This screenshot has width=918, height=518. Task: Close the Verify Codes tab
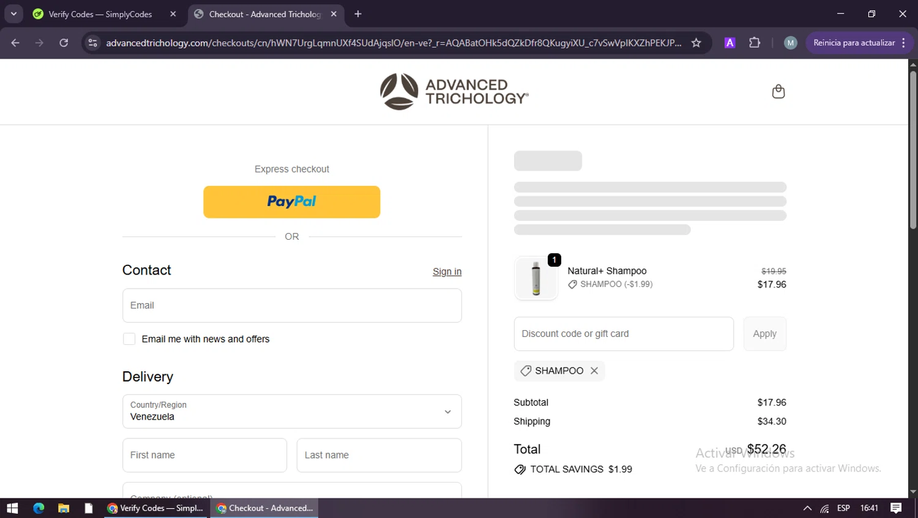pyautogui.click(x=173, y=14)
